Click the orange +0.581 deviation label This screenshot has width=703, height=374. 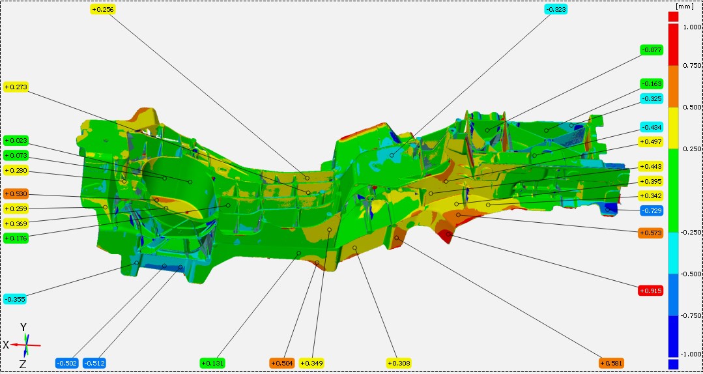(x=612, y=363)
